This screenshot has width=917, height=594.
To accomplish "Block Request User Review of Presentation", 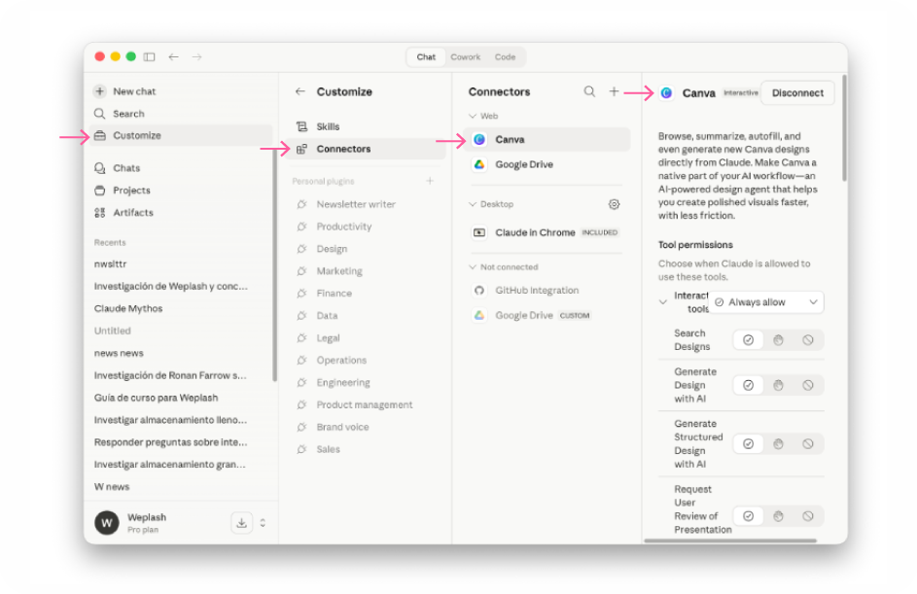I will pos(808,516).
